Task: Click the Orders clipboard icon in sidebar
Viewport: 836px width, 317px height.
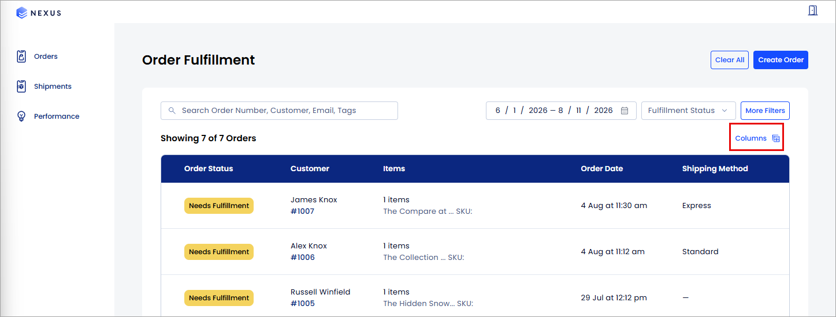Action: tap(21, 56)
